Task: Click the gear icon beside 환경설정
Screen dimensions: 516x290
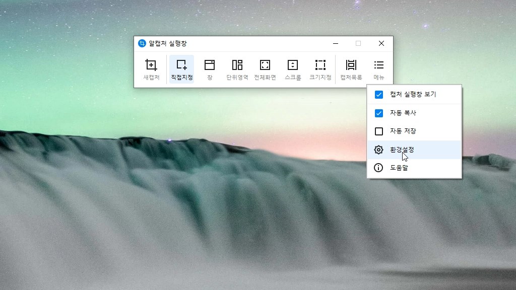Action: [x=378, y=150]
